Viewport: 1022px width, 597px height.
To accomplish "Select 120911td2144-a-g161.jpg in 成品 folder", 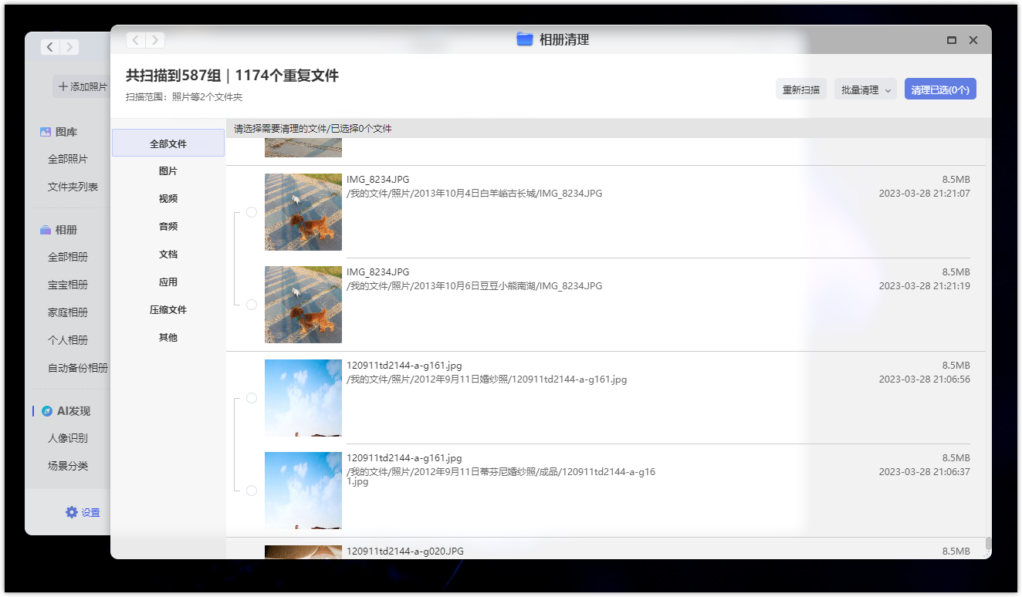I will [x=252, y=491].
